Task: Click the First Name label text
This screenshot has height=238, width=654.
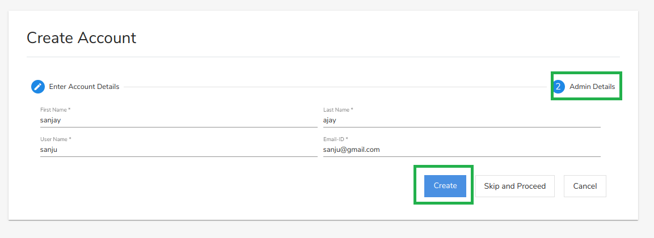Action: 54,109
